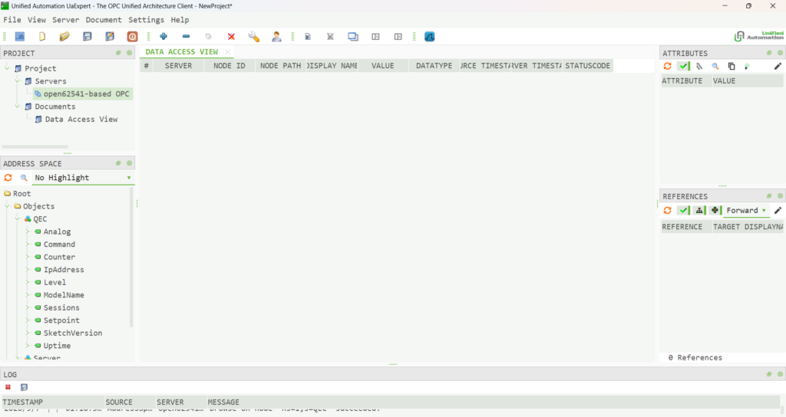Toggle the hierarchy tree button in References toolbar
The width and height of the screenshot is (786, 417).
[699, 210]
